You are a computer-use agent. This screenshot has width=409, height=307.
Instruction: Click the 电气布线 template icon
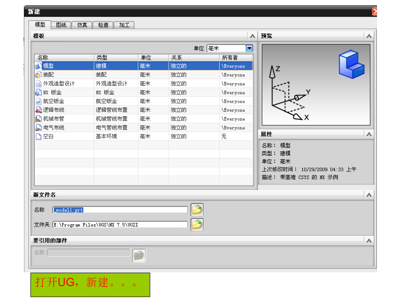[38, 128]
